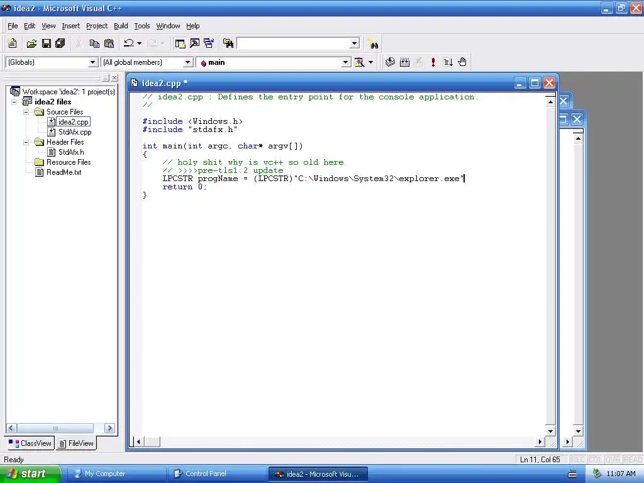Screen dimensions: 644x483
Task: Open the (All global members) filter dropdown
Action: coord(187,62)
